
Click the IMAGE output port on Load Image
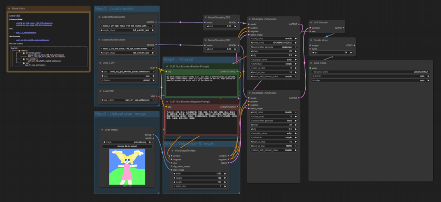point(153,135)
